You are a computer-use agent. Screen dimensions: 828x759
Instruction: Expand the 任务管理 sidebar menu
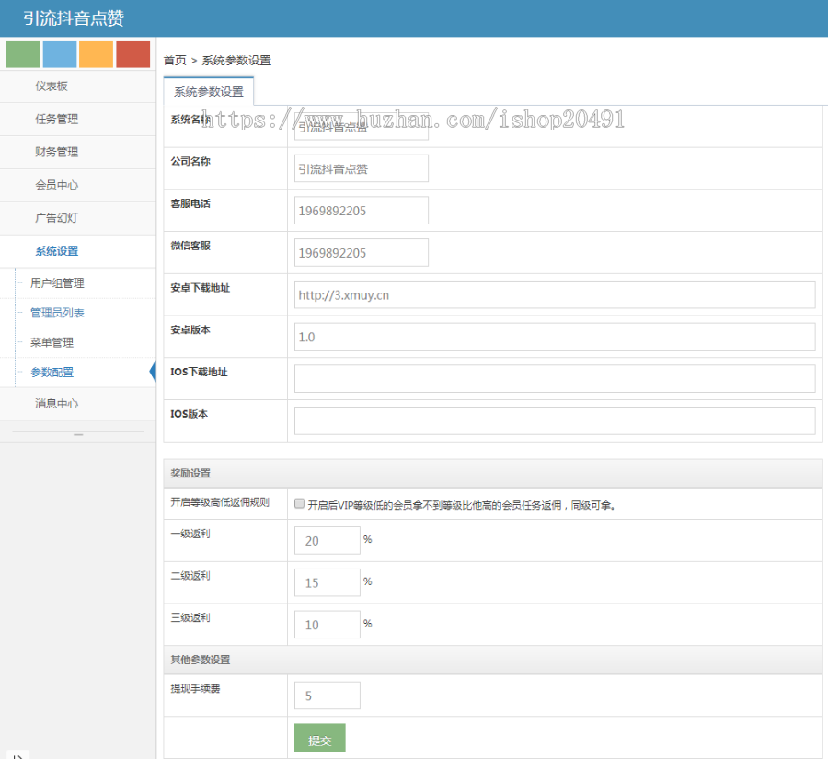pyautogui.click(x=57, y=119)
